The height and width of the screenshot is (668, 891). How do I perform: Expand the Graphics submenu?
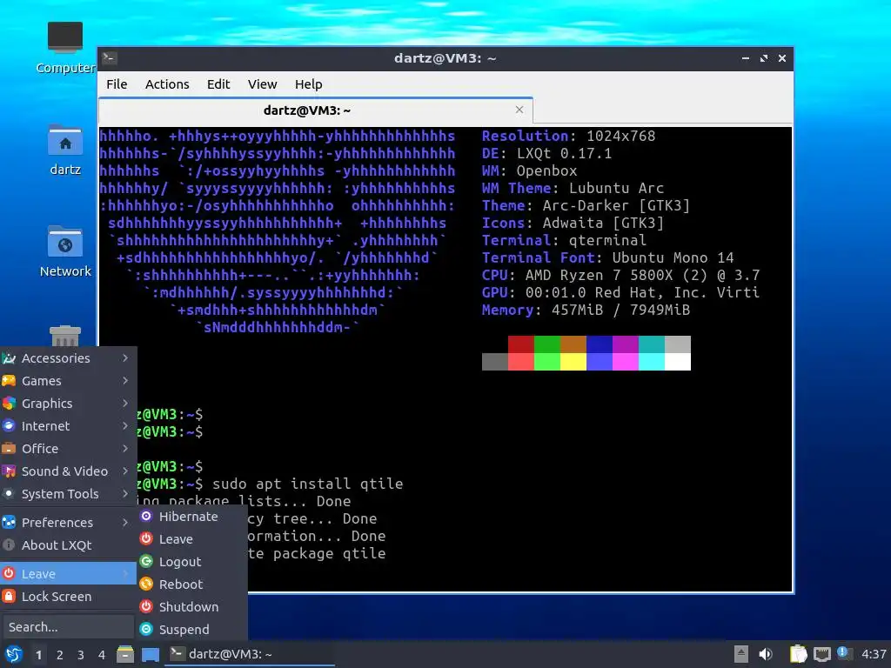click(68, 404)
